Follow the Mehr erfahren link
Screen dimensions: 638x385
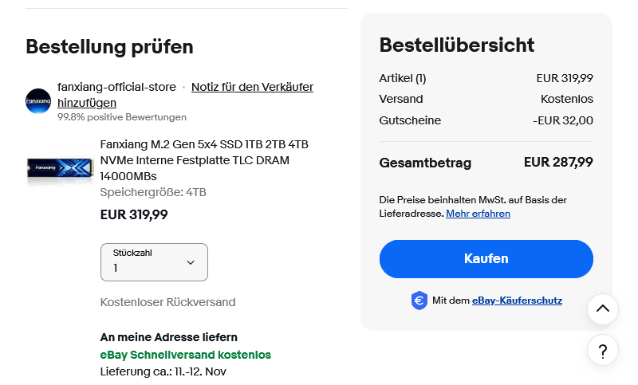pos(478,214)
